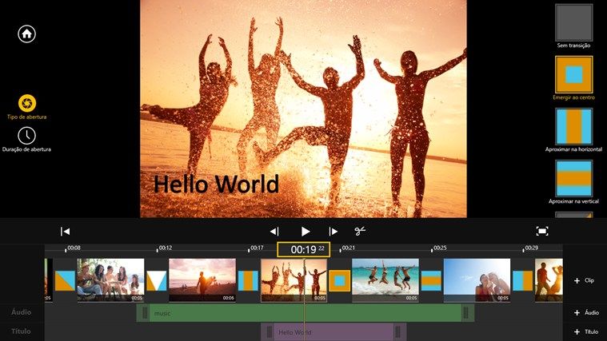
Task: Select horizontal bar transition after ocean clip
Action: point(431,280)
